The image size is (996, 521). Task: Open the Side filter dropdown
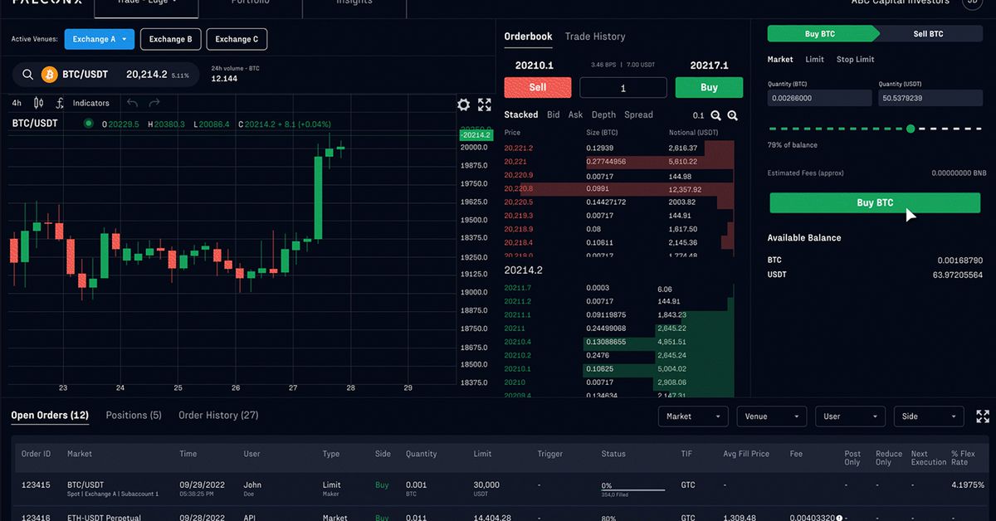[929, 416]
